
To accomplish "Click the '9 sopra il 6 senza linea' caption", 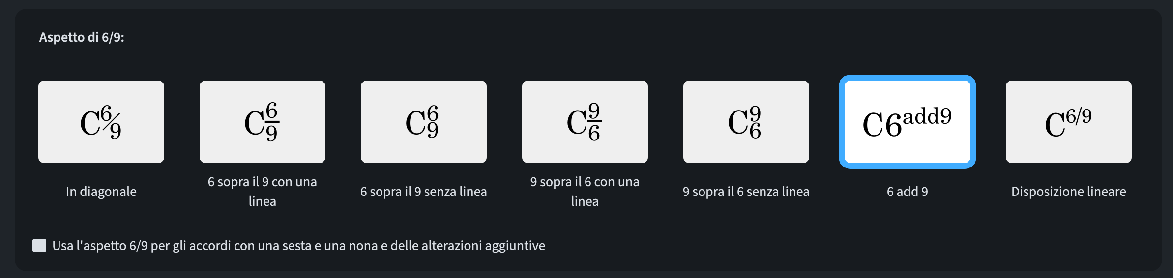I will tap(746, 192).
